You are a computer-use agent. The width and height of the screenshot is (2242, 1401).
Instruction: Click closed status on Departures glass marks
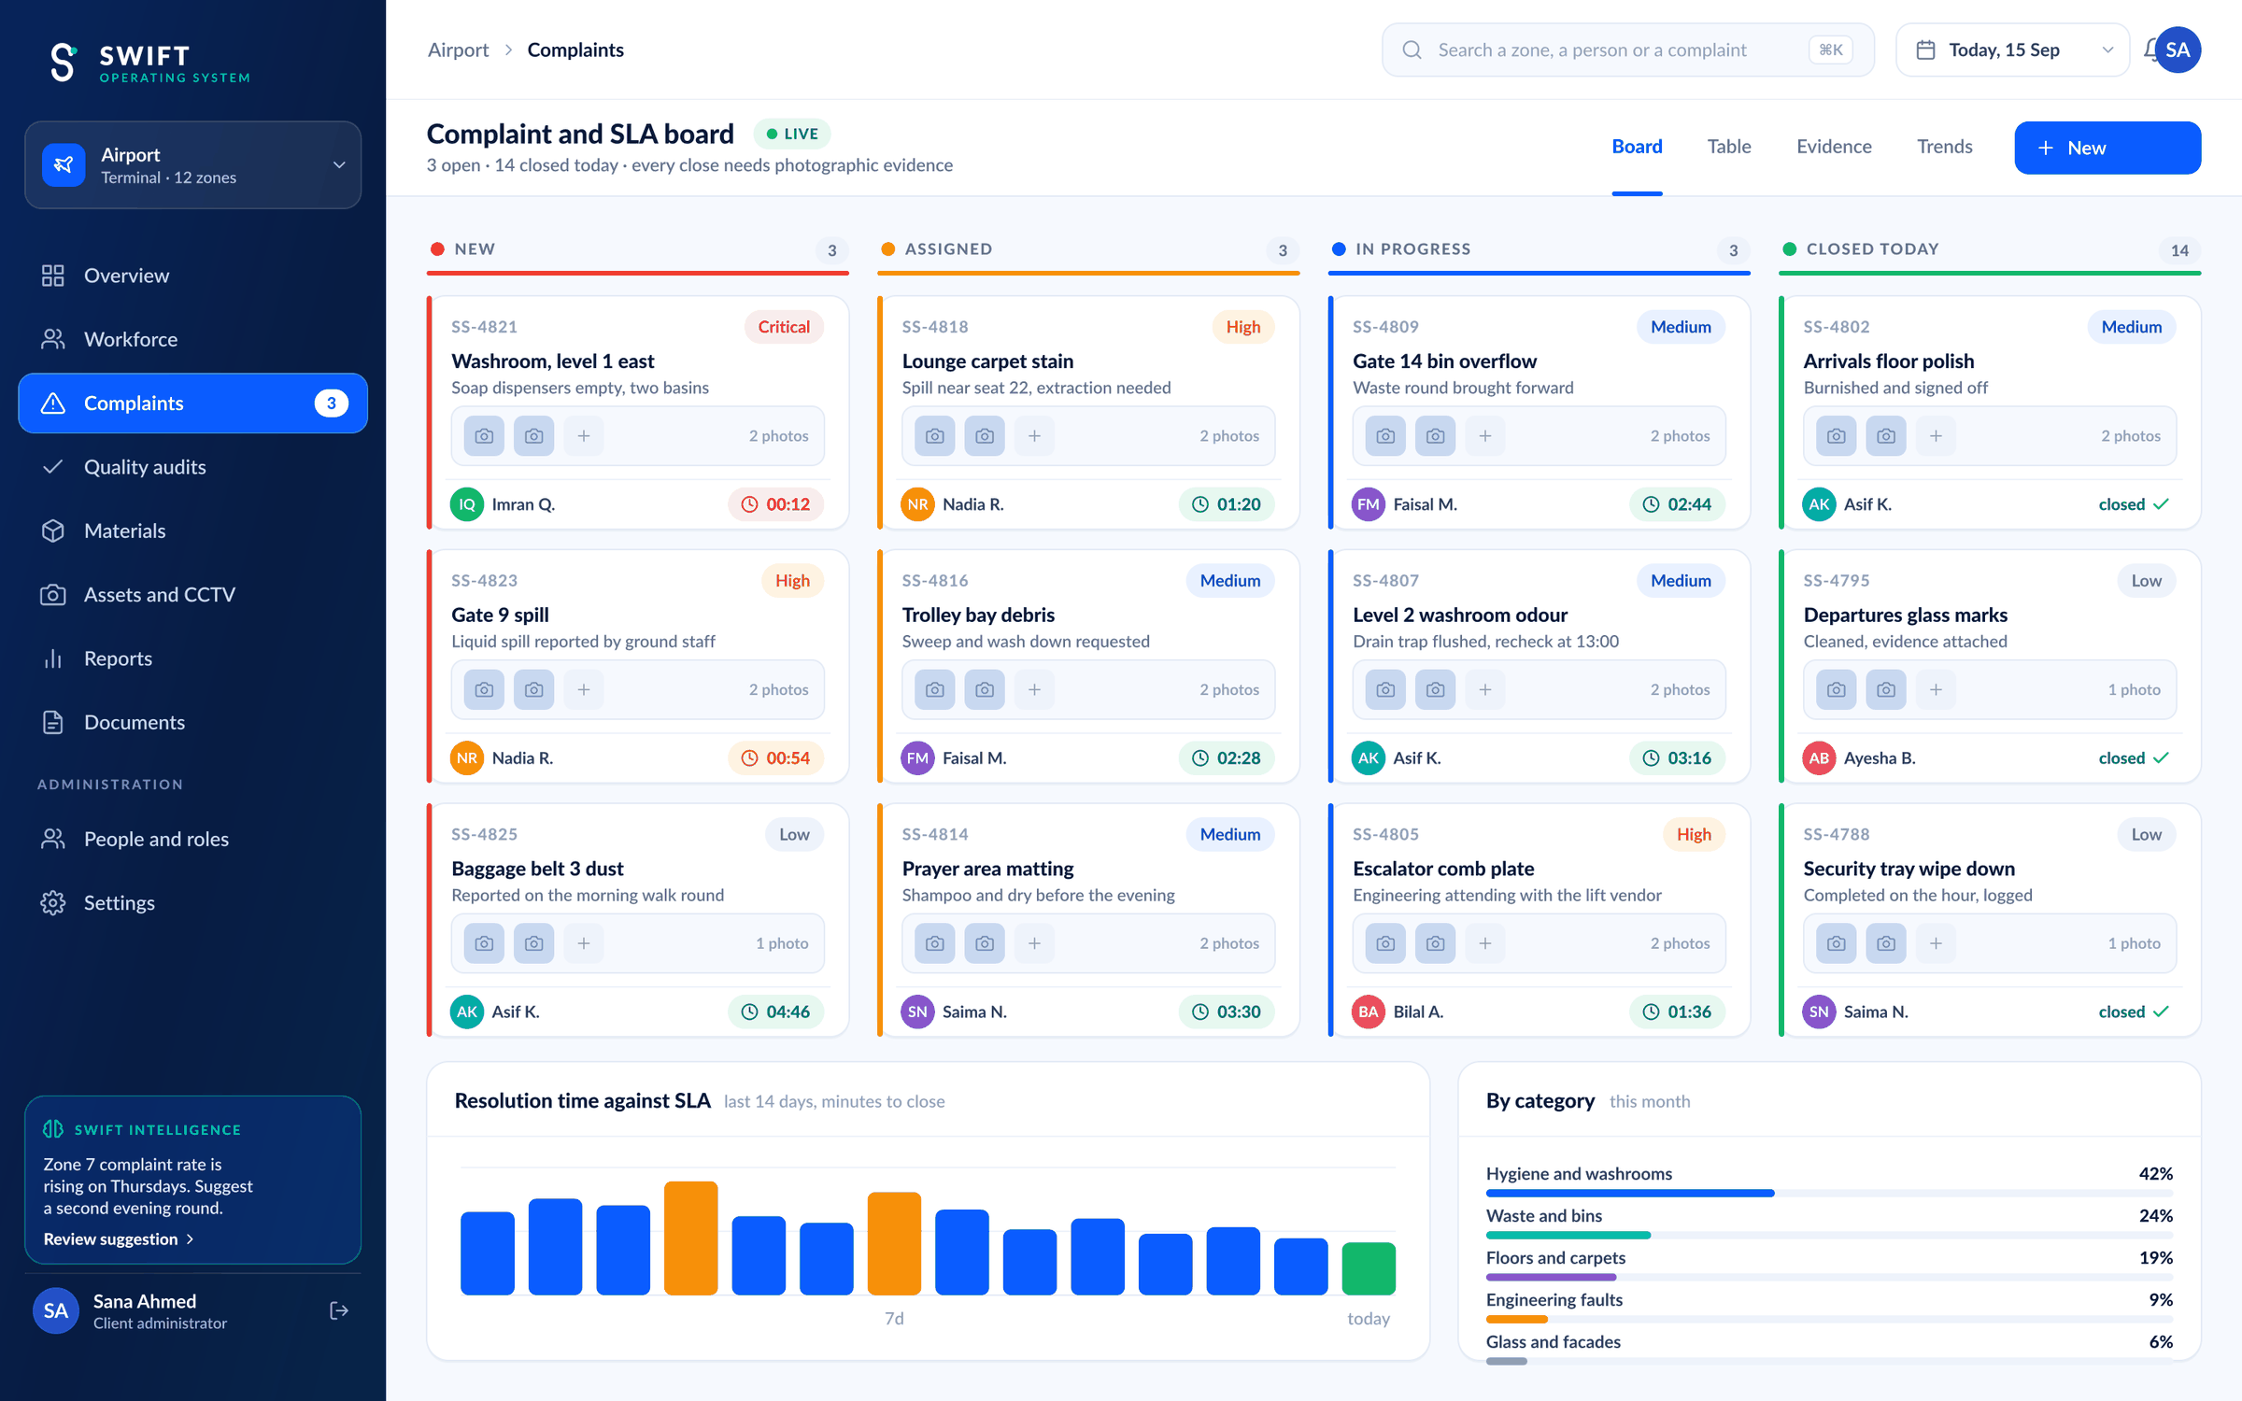pyautogui.click(x=2134, y=758)
